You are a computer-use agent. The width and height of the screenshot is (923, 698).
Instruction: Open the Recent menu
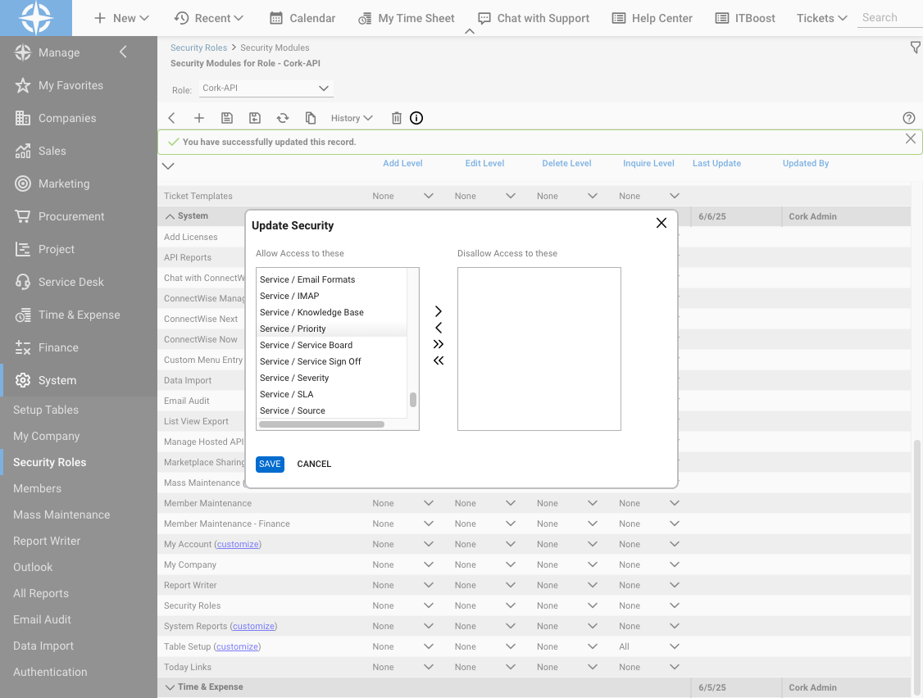click(209, 18)
